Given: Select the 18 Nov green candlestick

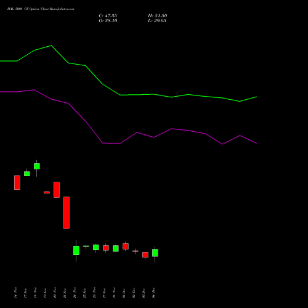Looking at the screenshot, I should pos(37,166).
